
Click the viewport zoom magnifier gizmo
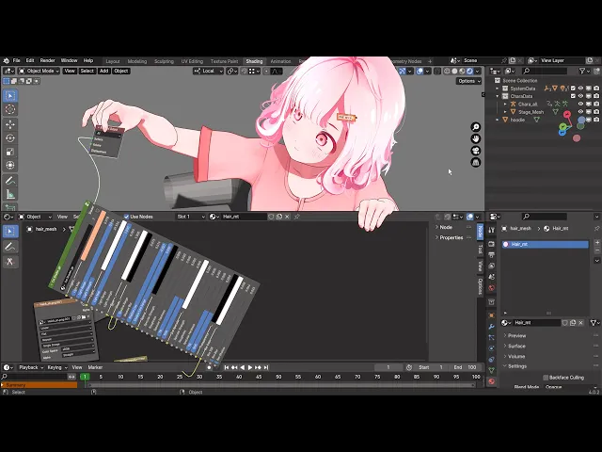coord(476,127)
